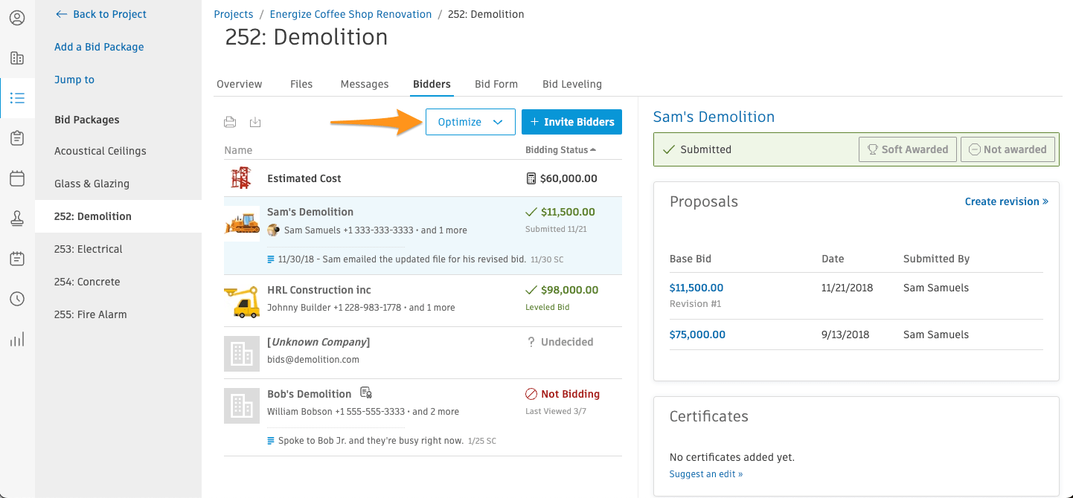Go Back to Project
This screenshot has height=498, width=1073.
click(x=101, y=14)
